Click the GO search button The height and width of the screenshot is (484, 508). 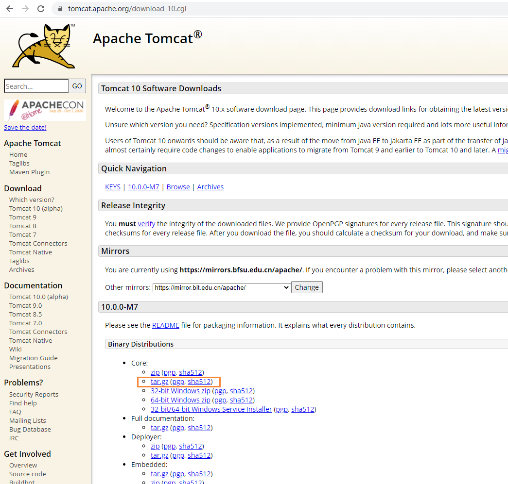[x=77, y=86]
